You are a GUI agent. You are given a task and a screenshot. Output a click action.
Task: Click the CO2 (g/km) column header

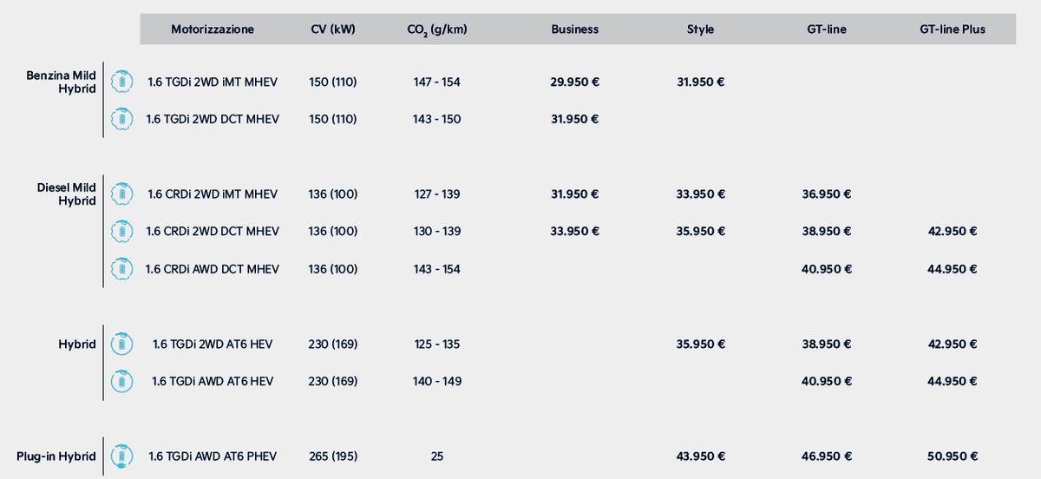tap(437, 30)
